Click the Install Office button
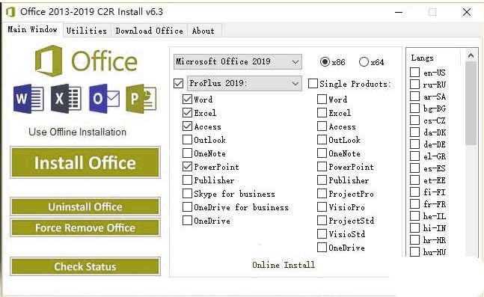Viewport: 484px width, 297px height. [85, 162]
